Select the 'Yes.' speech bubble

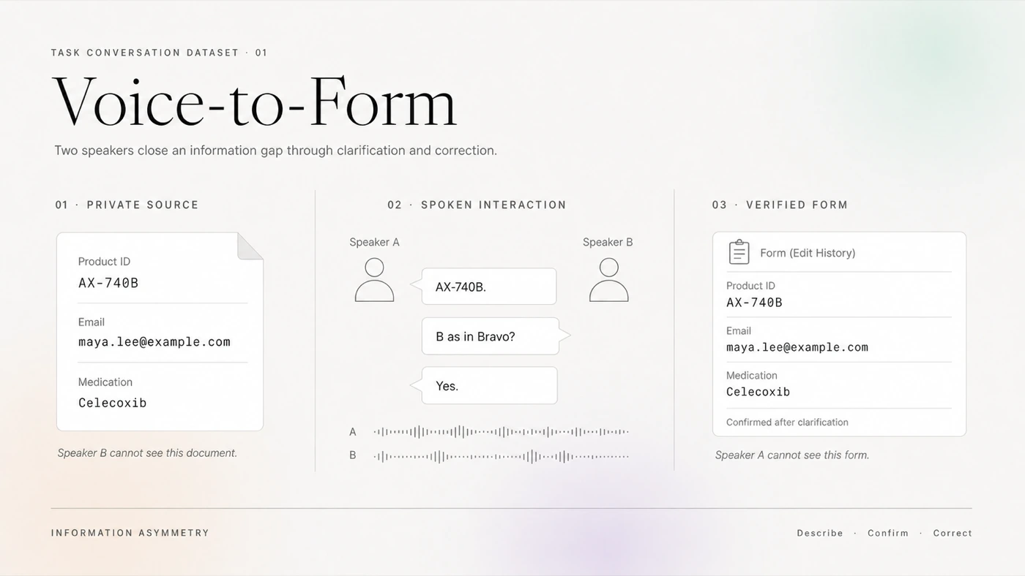(483, 385)
